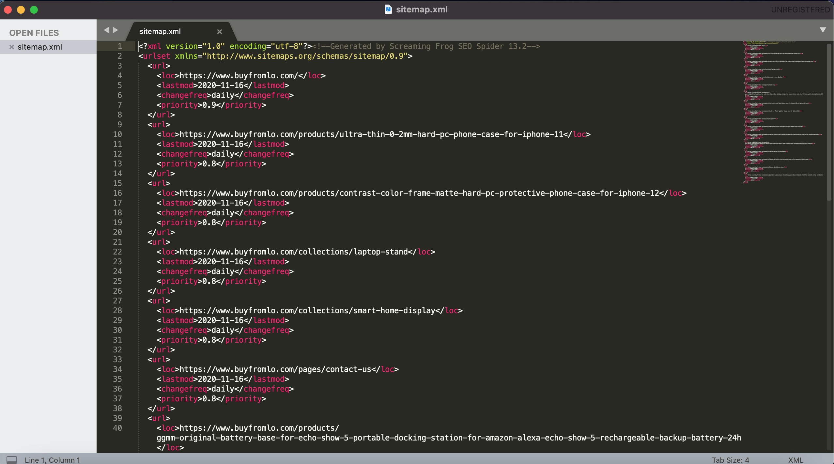Viewport: 834px width, 464px height.
Task: Go to the next tab arrow
Action: (x=116, y=30)
